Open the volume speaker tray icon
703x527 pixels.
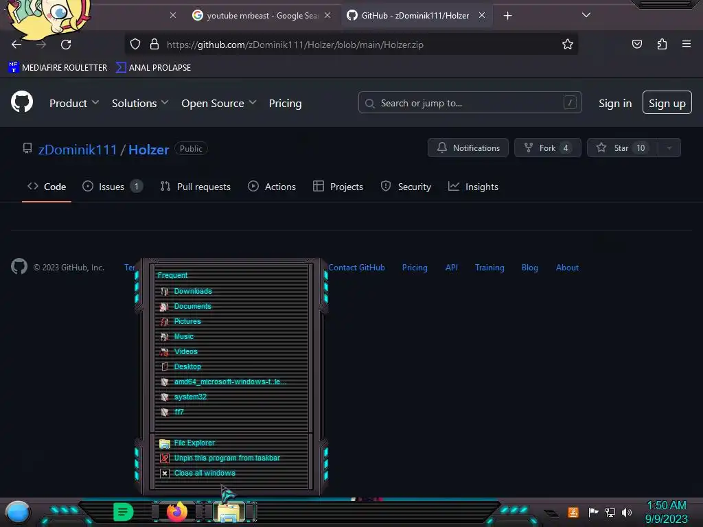click(627, 512)
